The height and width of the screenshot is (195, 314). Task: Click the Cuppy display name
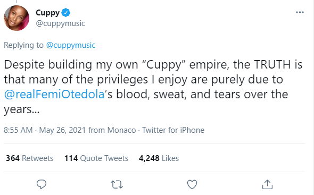[48, 13]
